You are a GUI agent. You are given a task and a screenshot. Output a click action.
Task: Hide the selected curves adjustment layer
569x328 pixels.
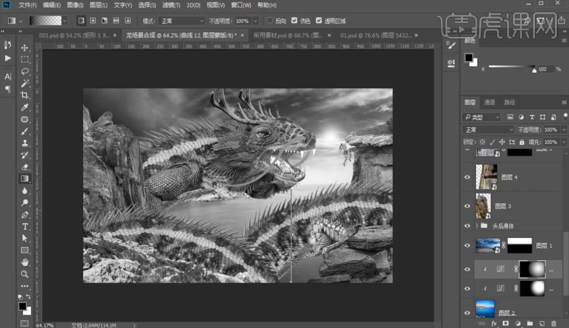tap(467, 269)
